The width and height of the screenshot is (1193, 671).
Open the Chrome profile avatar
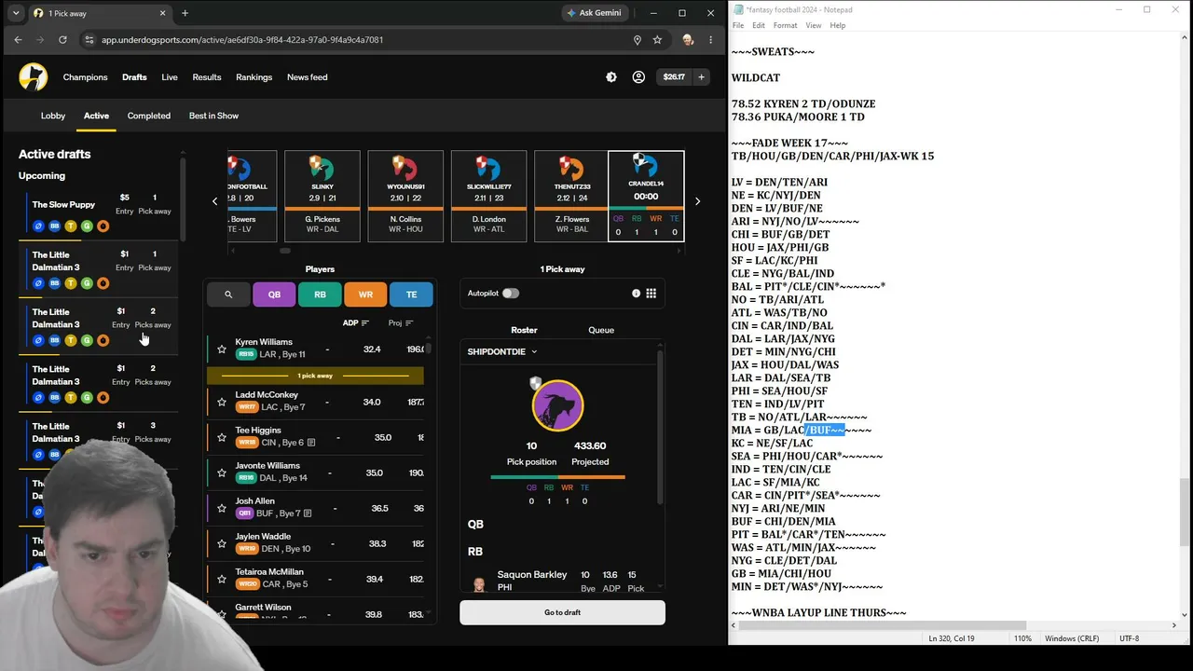point(688,40)
